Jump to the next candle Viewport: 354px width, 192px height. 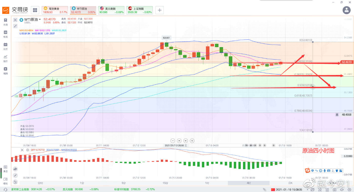pos(186,141)
